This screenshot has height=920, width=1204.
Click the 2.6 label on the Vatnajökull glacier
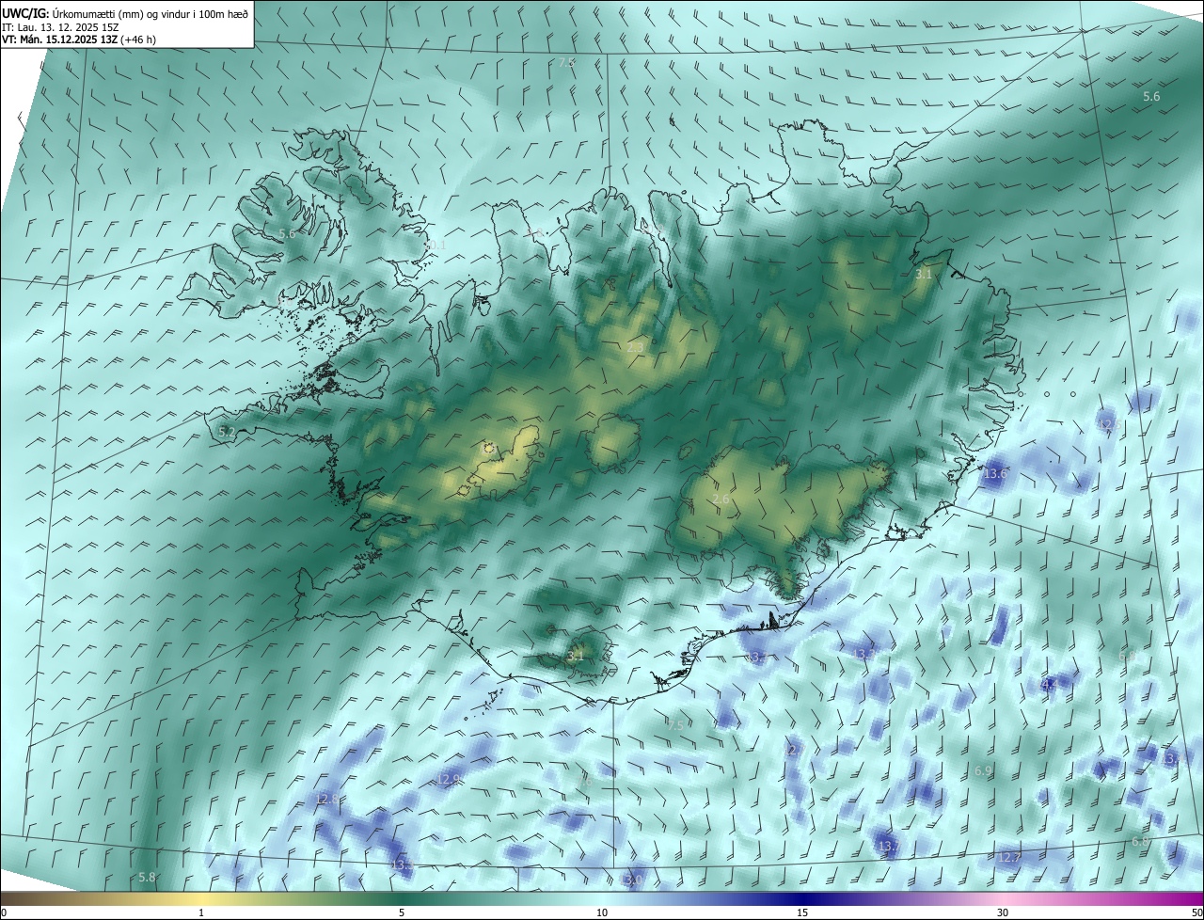pyautogui.click(x=721, y=500)
